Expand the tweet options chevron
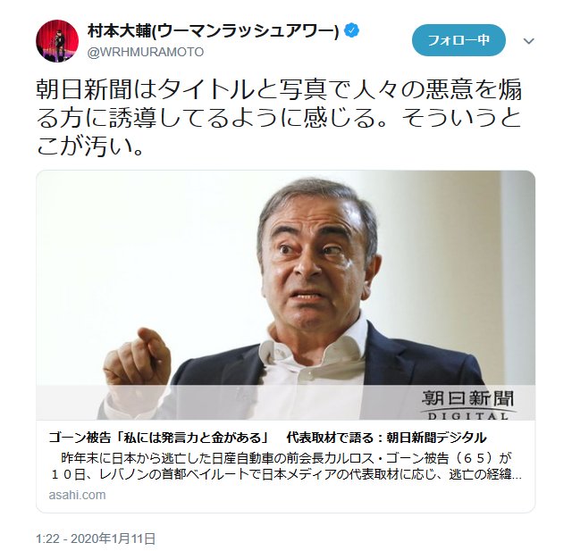 pos(528,41)
